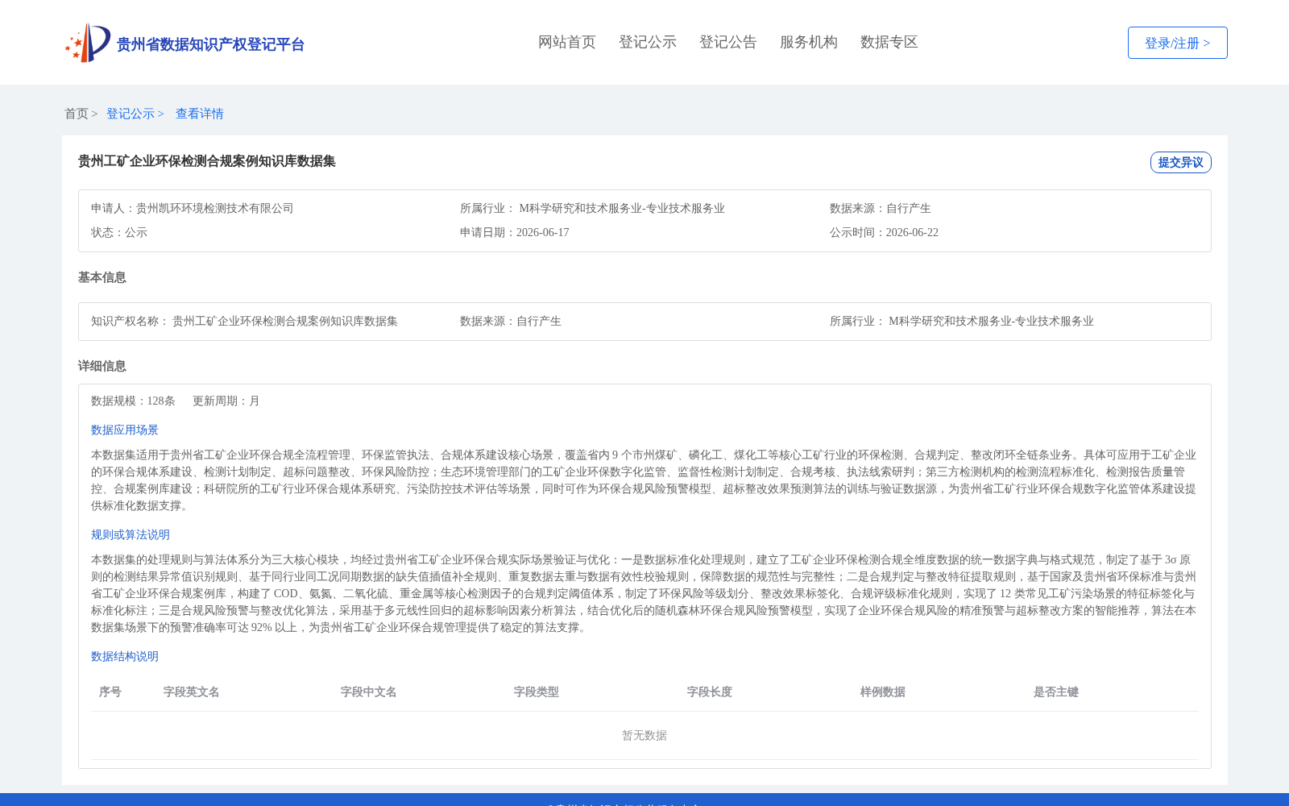Click 数据来源:自行产生 in 基本信息 box
The height and width of the screenshot is (806, 1289).
511,321
